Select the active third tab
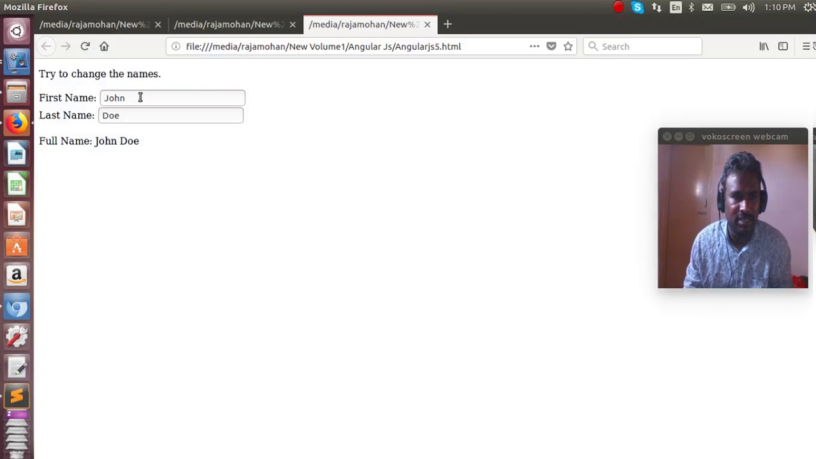The height and width of the screenshot is (459, 816). pyautogui.click(x=364, y=24)
